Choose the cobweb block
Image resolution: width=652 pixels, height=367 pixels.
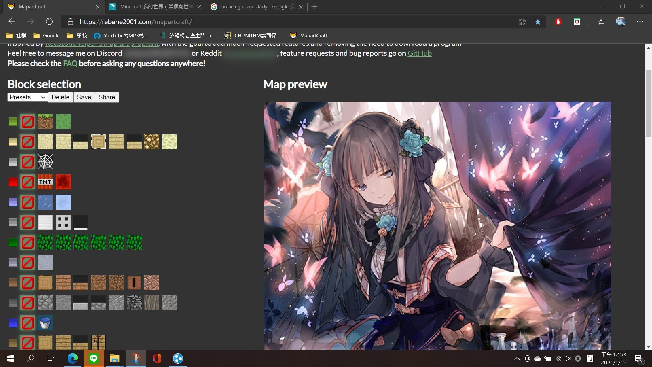[45, 162]
